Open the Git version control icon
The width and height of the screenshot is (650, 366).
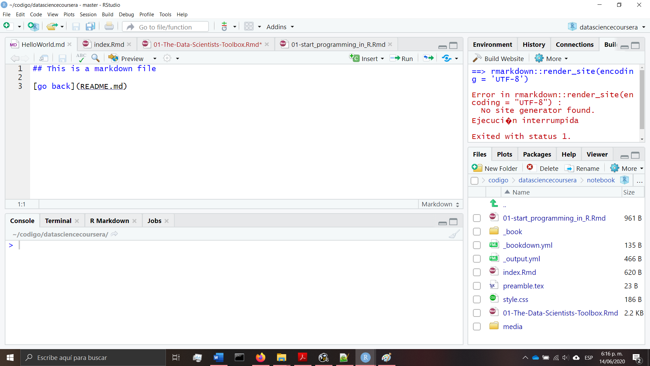224,26
